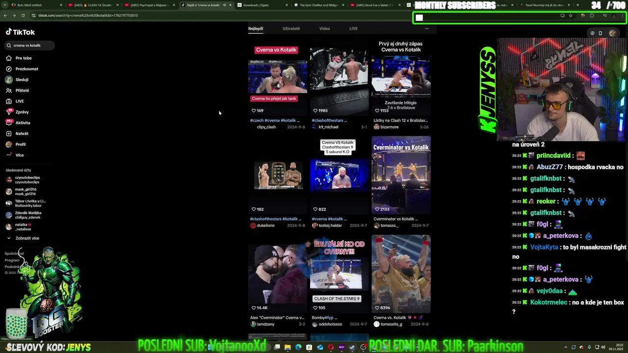Open the Sledují following icon
Image resolution: width=628 pixels, height=353 pixels.
click(x=9, y=79)
